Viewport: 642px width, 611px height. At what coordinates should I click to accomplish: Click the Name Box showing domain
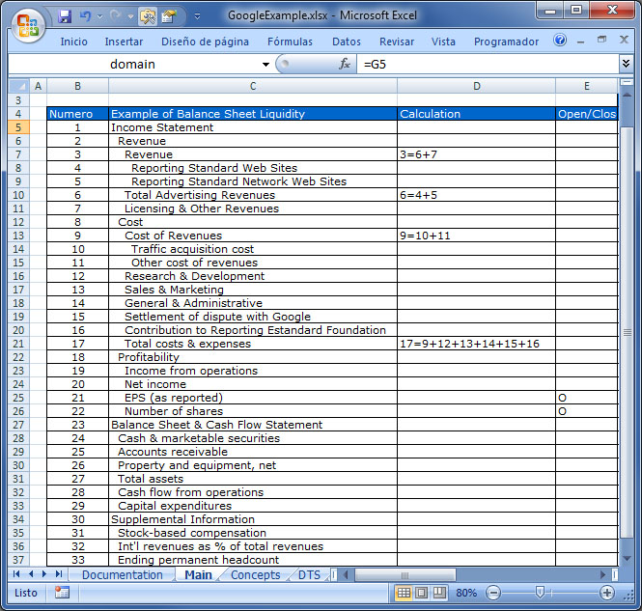pyautogui.click(x=132, y=65)
